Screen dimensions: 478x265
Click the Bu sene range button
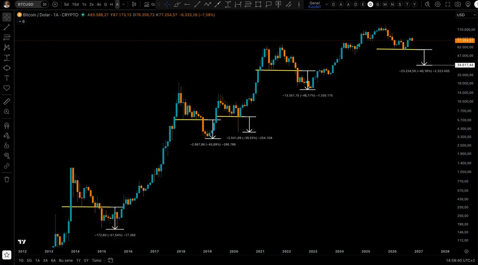click(x=65, y=260)
